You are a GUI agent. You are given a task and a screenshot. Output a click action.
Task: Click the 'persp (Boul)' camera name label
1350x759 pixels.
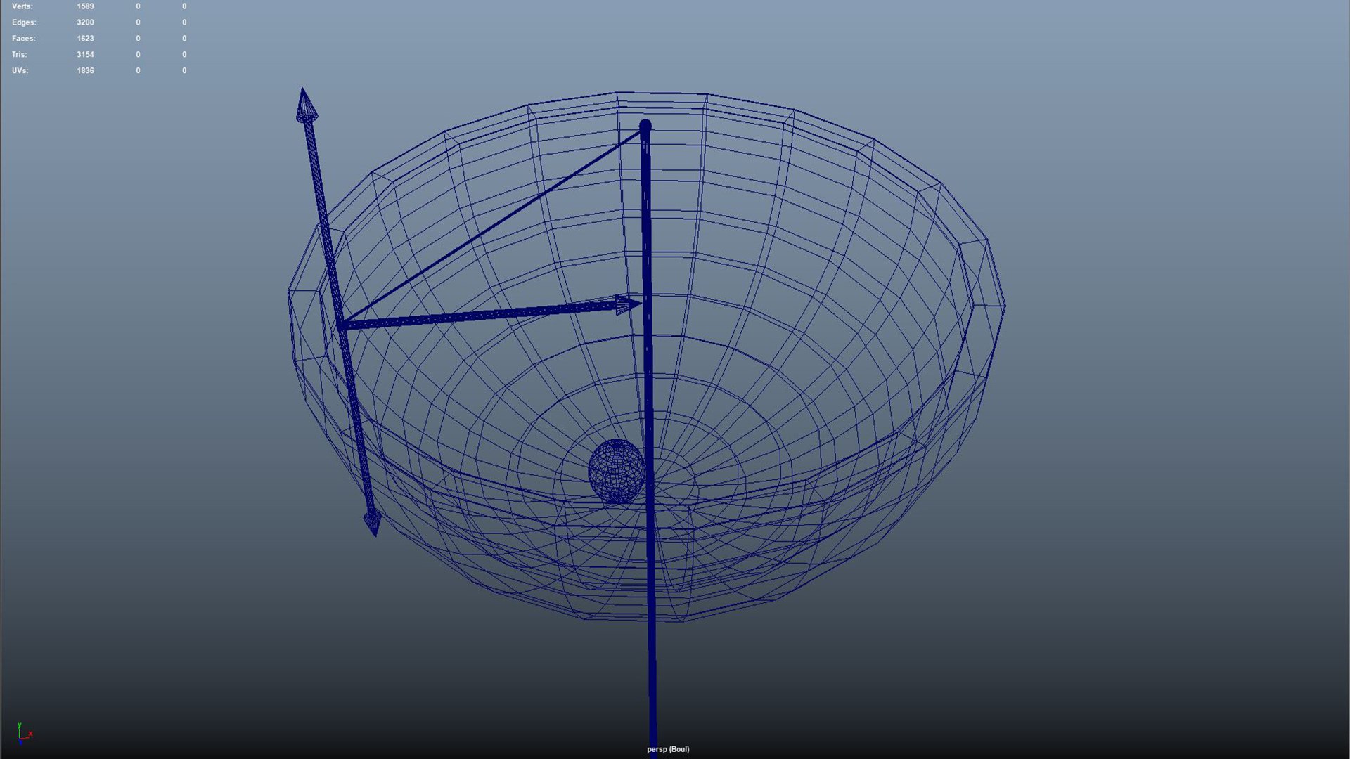pyautogui.click(x=668, y=749)
